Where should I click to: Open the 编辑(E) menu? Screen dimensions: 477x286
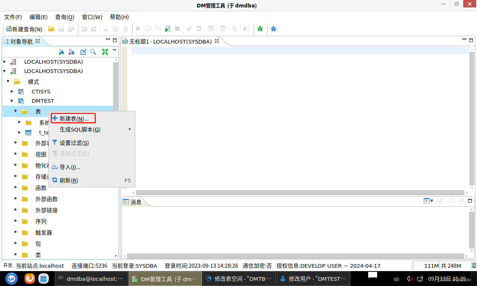point(39,17)
